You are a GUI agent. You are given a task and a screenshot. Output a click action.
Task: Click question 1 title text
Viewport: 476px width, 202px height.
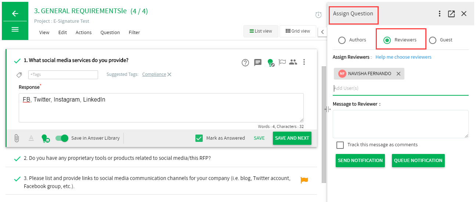(x=76, y=60)
